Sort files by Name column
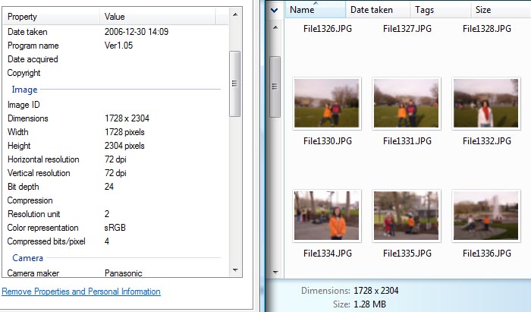Viewport: 531px width, 312px height. pos(315,10)
